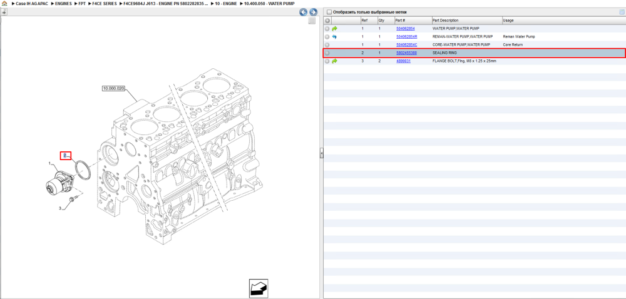626x299 pixels.
Task: Open part number link 504062854C
Action: (406, 45)
